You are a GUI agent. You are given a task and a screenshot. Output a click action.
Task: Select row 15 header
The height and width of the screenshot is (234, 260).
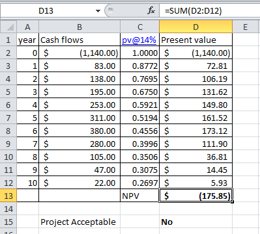tap(8, 222)
